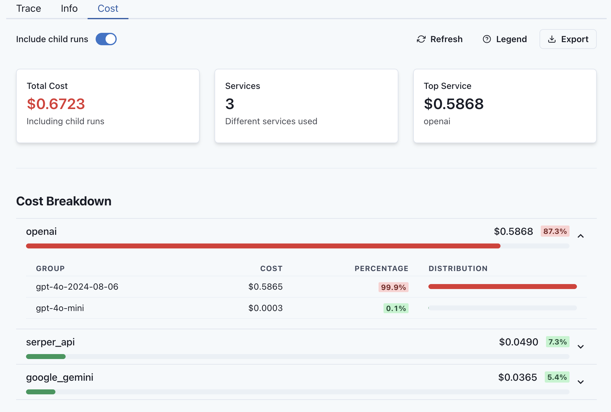
Task: Click the serper_api service name
Action: point(50,342)
